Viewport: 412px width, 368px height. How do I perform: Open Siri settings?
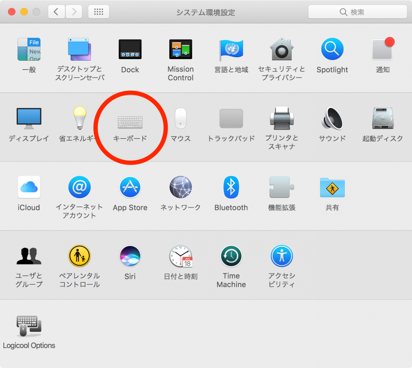[130, 256]
